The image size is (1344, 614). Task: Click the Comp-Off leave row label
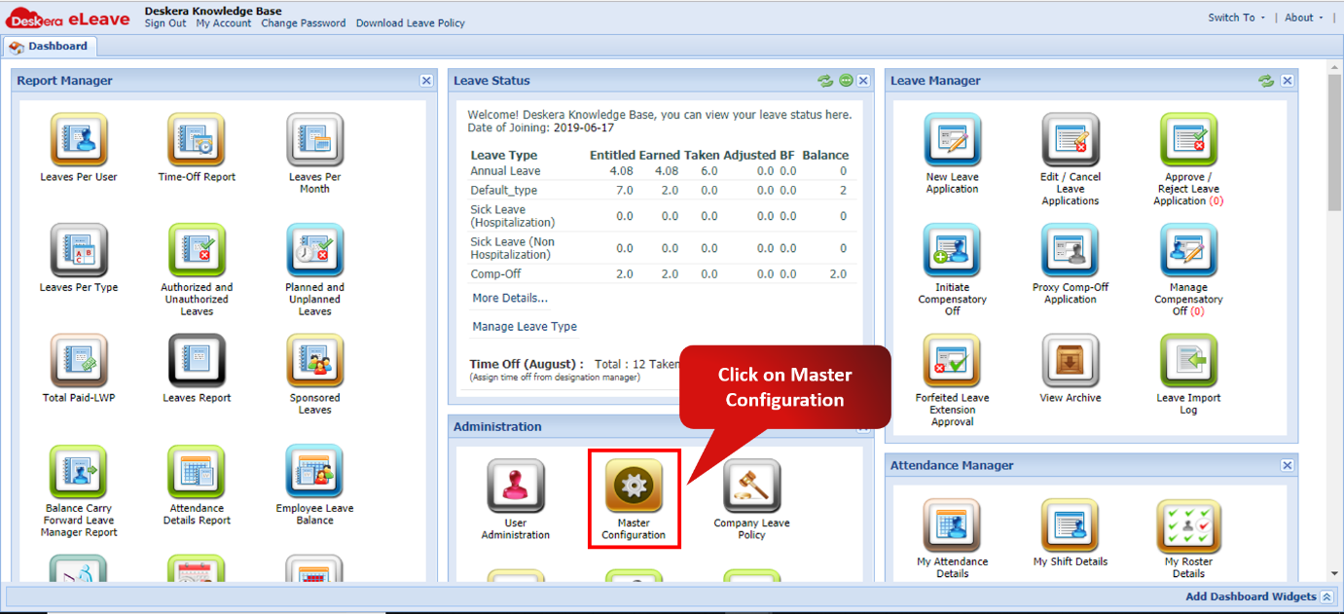click(x=495, y=274)
